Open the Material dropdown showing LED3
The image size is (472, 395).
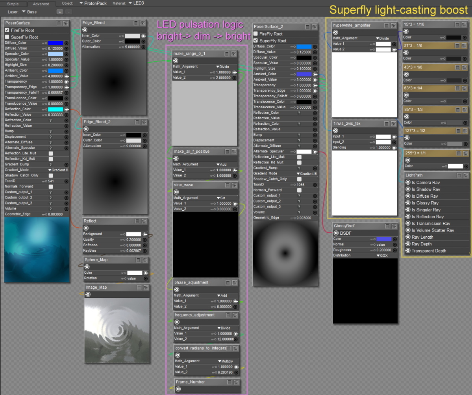click(136, 3)
